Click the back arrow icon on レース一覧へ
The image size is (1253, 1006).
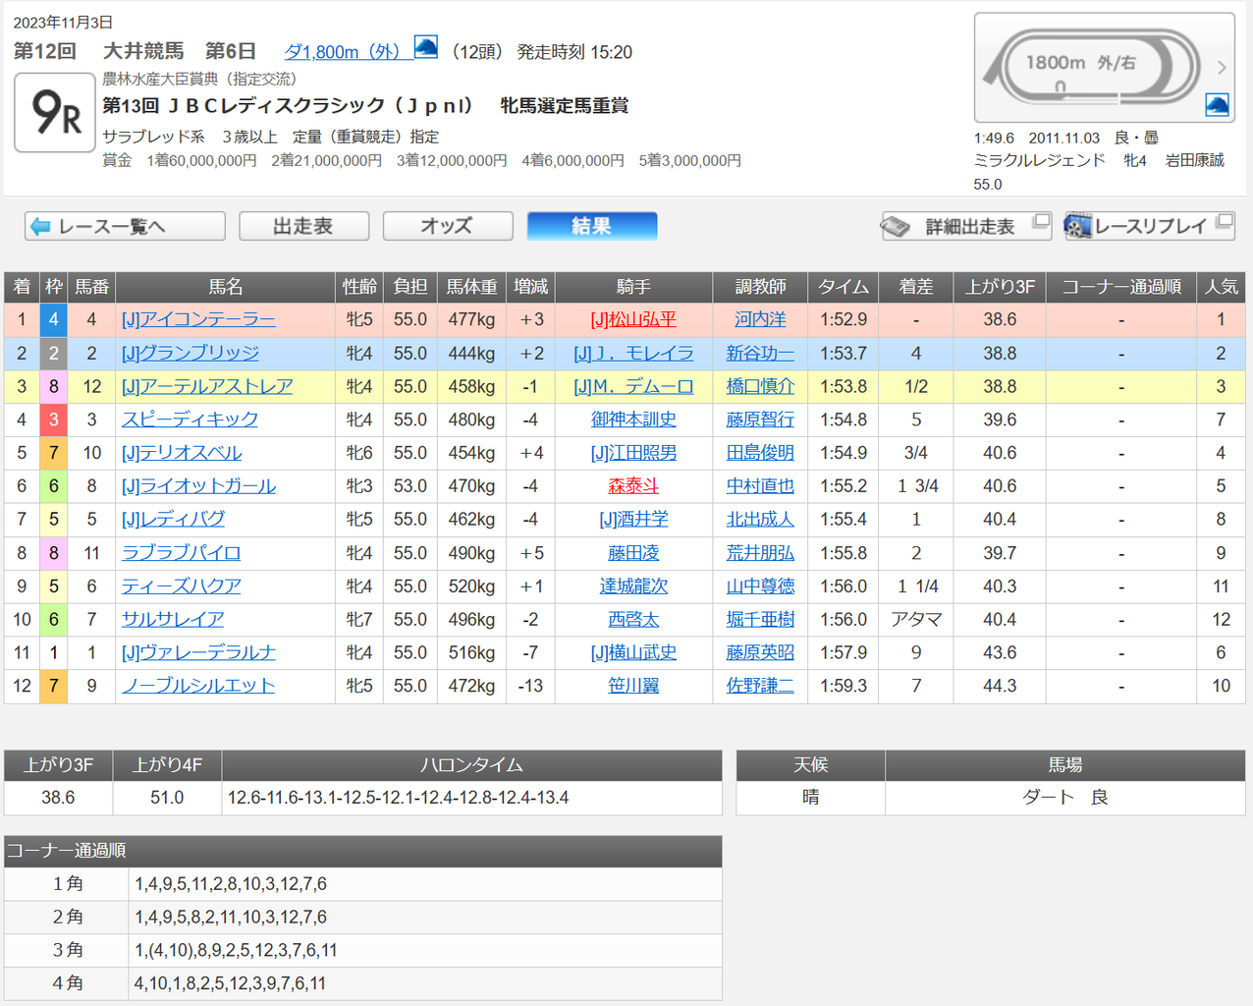(40, 227)
